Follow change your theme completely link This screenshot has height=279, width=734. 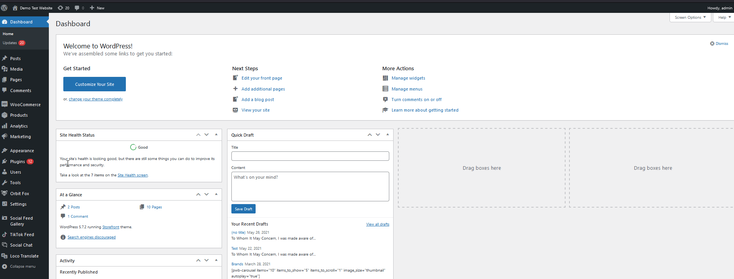click(x=96, y=99)
